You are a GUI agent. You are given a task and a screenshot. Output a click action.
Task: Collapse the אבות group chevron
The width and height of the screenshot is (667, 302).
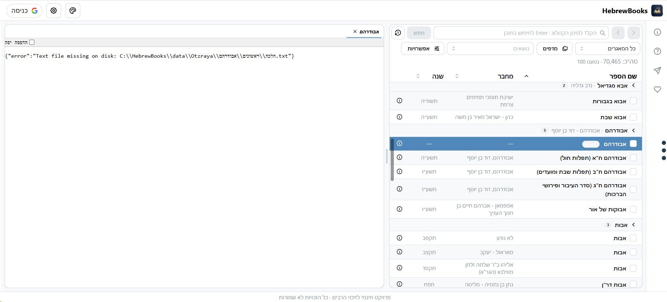point(633,225)
